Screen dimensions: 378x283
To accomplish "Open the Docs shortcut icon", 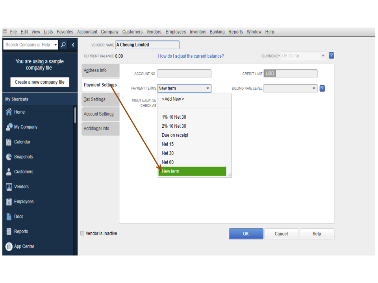I will pos(9,217).
